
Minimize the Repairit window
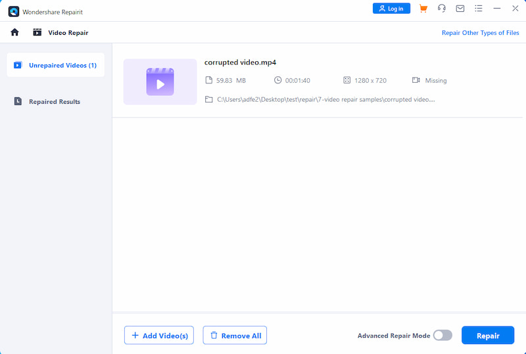(497, 9)
